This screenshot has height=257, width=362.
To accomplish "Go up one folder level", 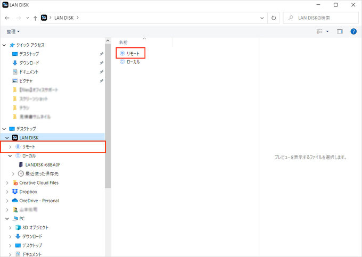I will coord(35,18).
